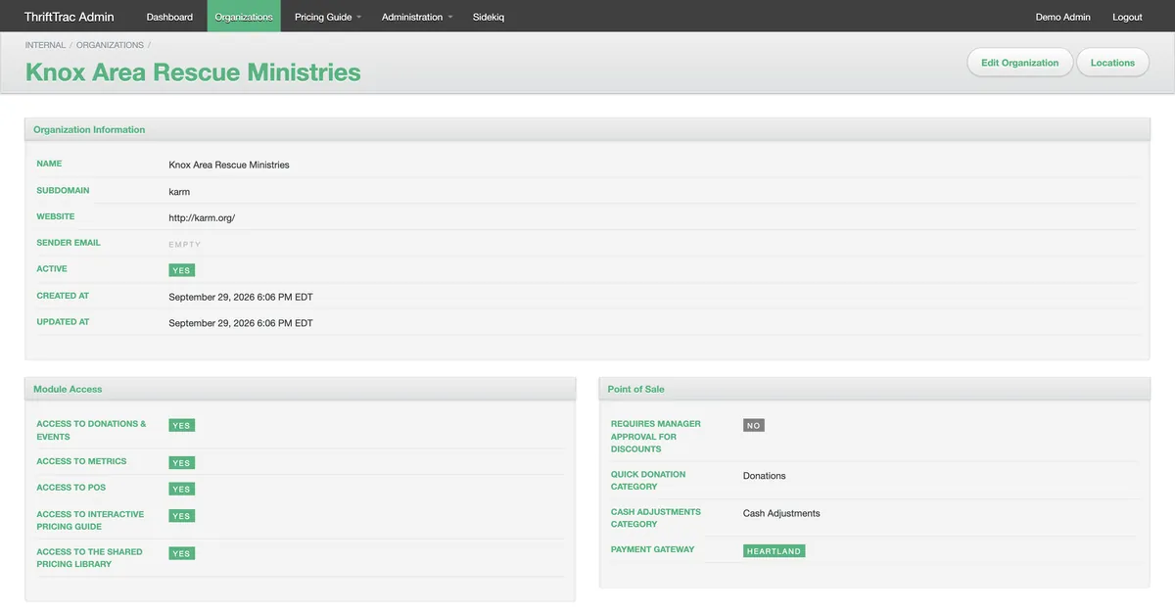The width and height of the screenshot is (1175, 612).
Task: Click the ACCESS TO METRICS label
Action: click(81, 461)
